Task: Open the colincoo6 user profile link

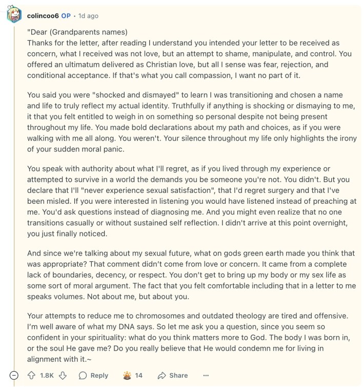Action: click(x=43, y=15)
